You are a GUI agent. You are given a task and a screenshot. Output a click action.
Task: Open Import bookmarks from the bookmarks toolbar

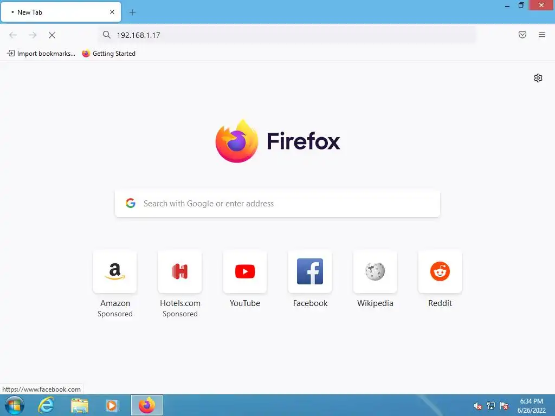pyautogui.click(x=41, y=54)
